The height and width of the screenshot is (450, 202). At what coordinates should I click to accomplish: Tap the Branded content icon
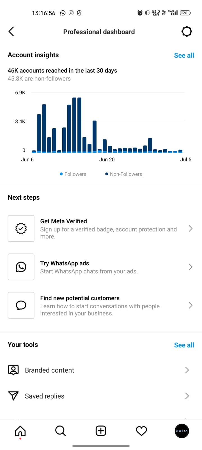click(13, 370)
